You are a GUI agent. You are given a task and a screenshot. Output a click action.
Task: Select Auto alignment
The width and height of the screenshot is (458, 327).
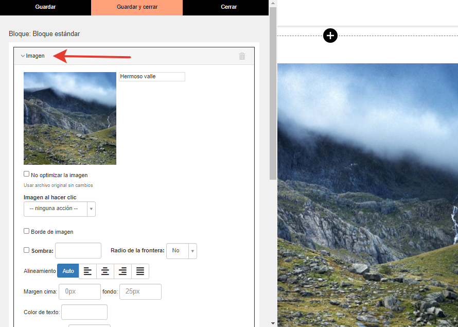point(68,271)
